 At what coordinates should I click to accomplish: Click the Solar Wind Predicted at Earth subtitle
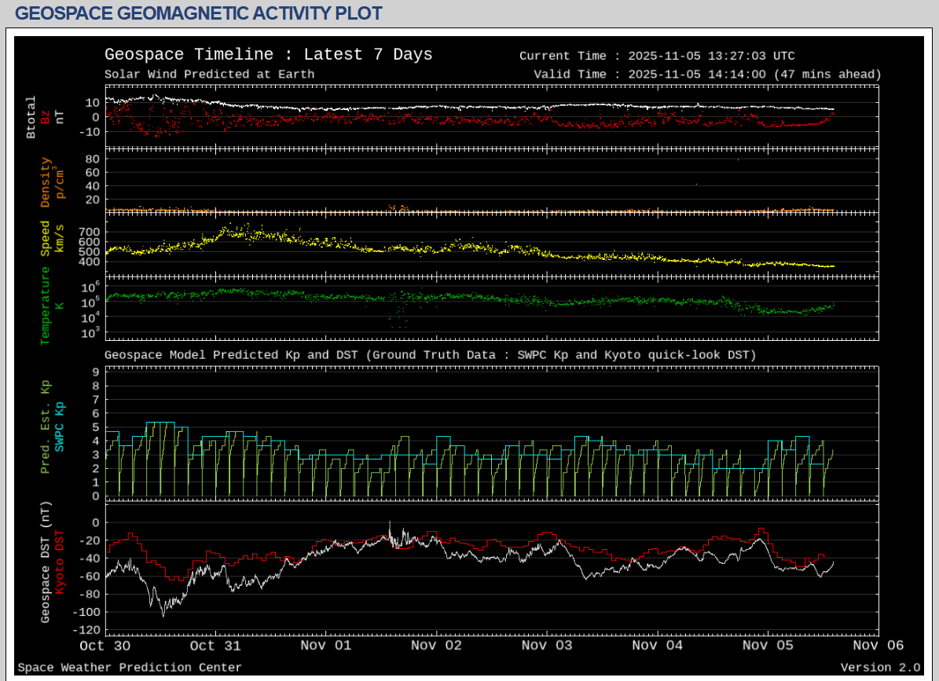(x=209, y=75)
